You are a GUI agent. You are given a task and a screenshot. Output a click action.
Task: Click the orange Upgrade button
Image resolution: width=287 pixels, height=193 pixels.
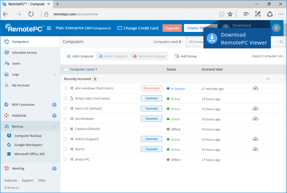172,28
